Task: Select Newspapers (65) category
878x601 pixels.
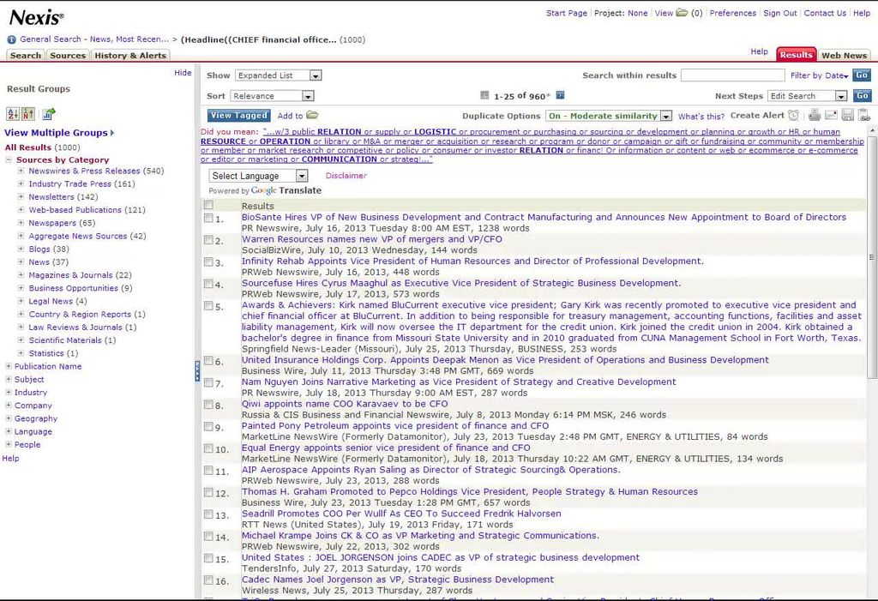Action: pyautogui.click(x=62, y=223)
